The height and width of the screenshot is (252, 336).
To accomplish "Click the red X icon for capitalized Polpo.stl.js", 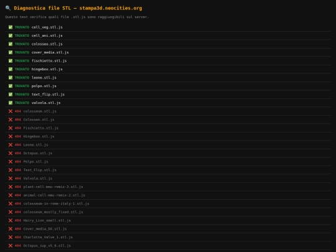I will click(11, 162).
